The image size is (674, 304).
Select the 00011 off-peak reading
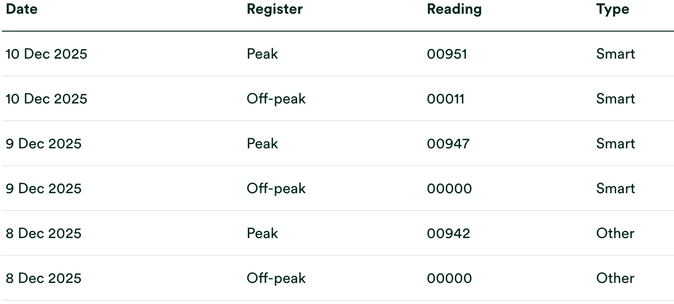445,99
